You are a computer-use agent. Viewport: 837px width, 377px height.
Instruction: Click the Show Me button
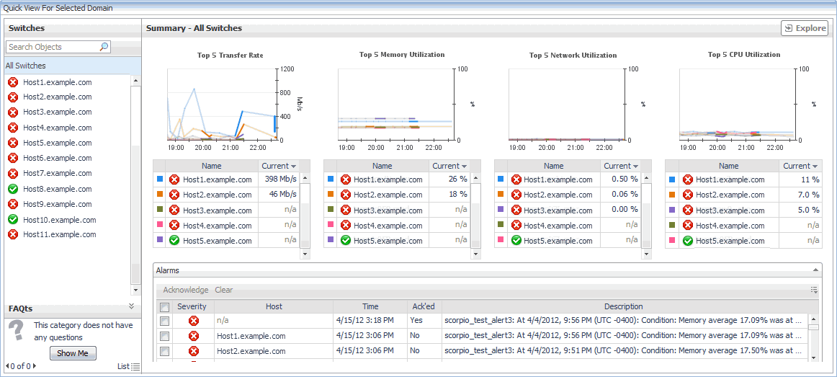pyautogui.click(x=73, y=353)
